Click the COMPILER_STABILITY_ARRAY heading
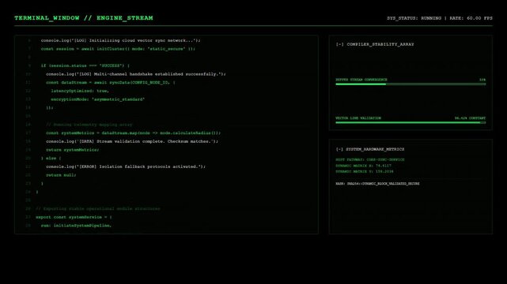The width and height of the screenshot is (507, 284). (380, 44)
